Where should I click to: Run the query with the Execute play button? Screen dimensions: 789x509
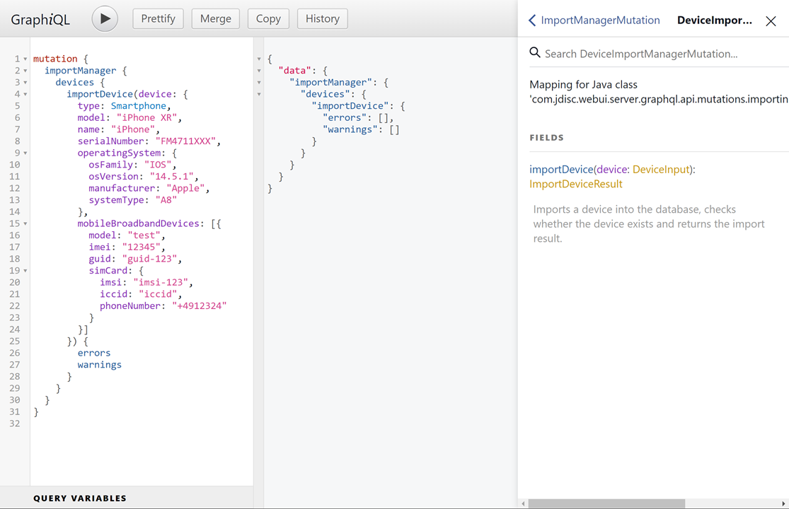pos(105,19)
